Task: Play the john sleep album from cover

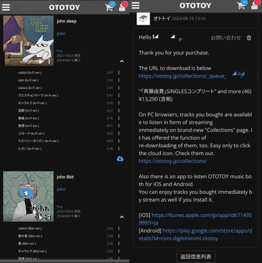Action: [x=40, y=61]
